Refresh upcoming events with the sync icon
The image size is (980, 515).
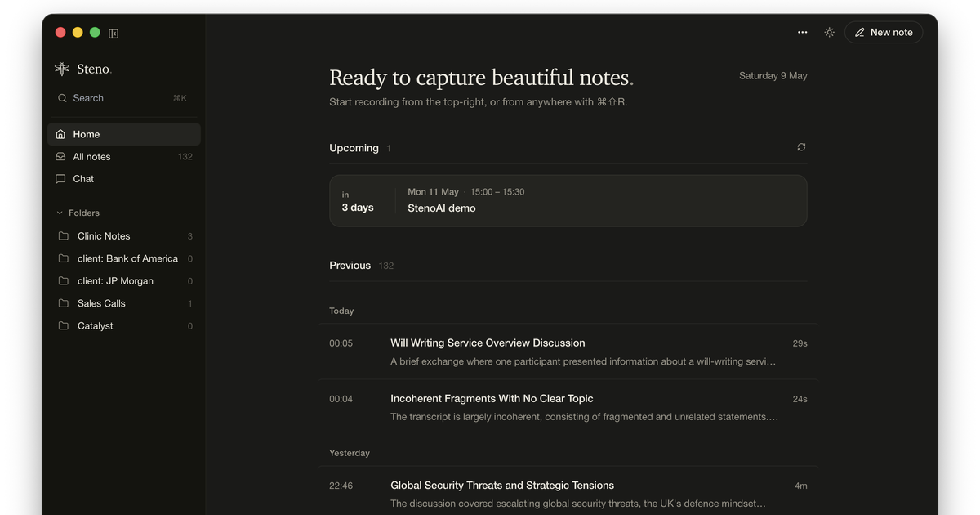[x=801, y=147]
